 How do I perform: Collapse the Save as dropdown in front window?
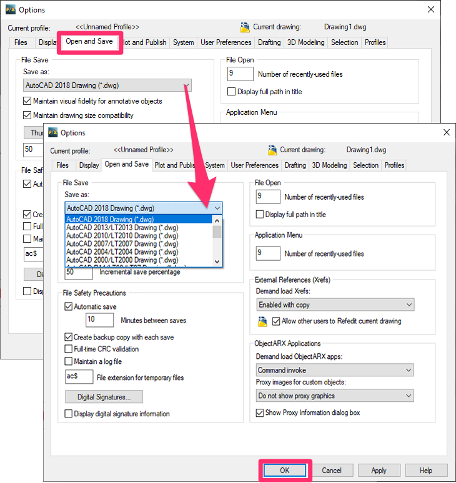click(x=217, y=208)
